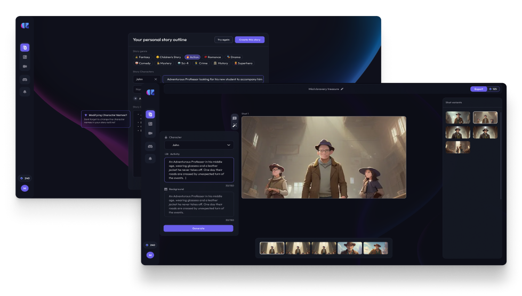Open the user avatar M menu in the front window
The width and height of the screenshot is (522, 296).
pos(150,255)
